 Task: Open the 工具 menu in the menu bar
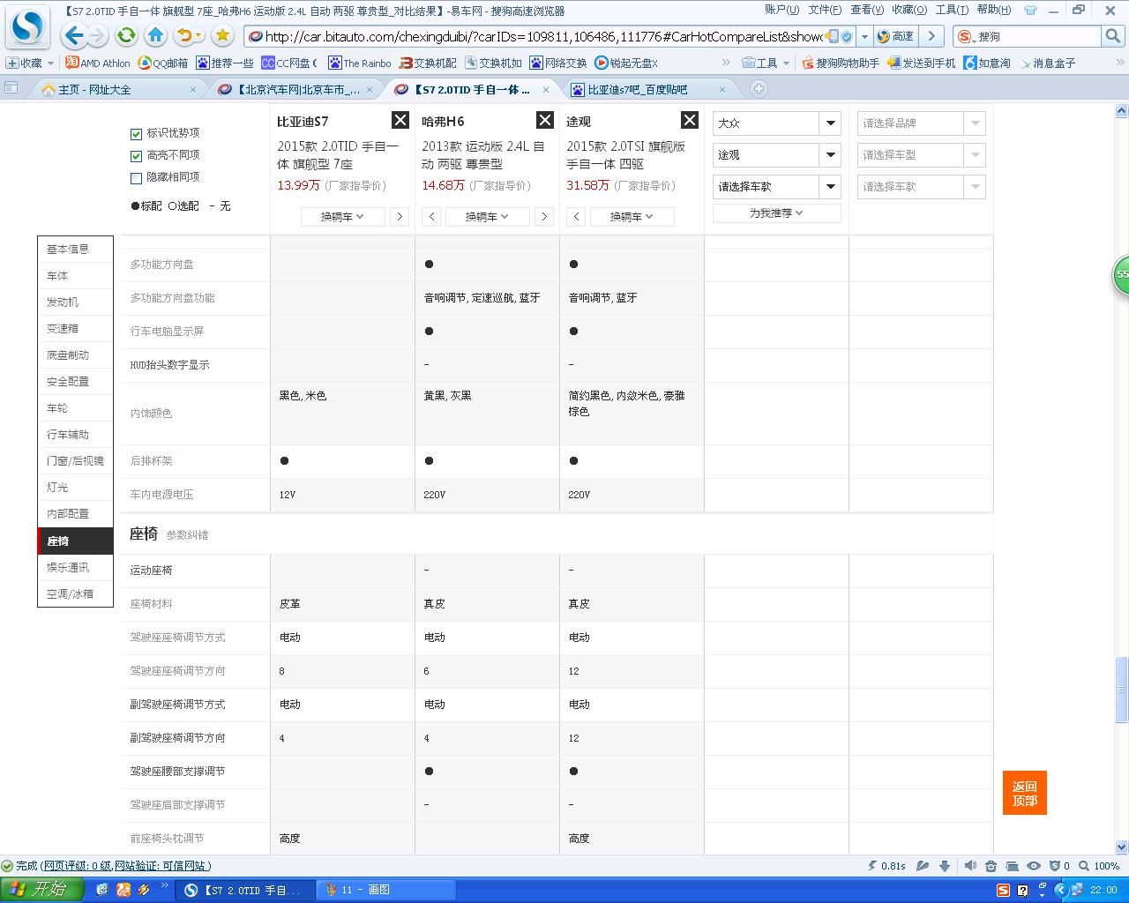tap(952, 10)
